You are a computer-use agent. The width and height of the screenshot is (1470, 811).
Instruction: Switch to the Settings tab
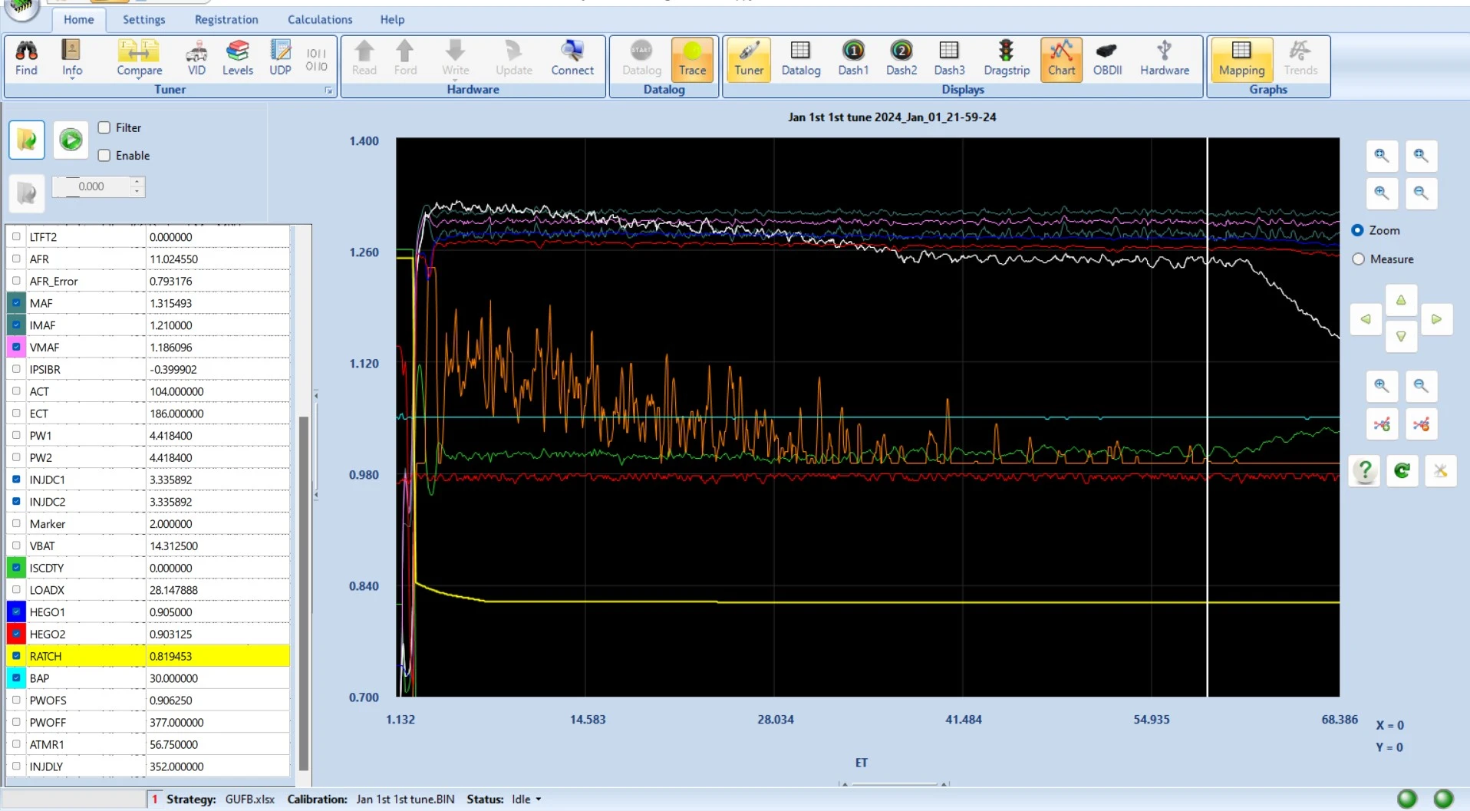point(143,20)
